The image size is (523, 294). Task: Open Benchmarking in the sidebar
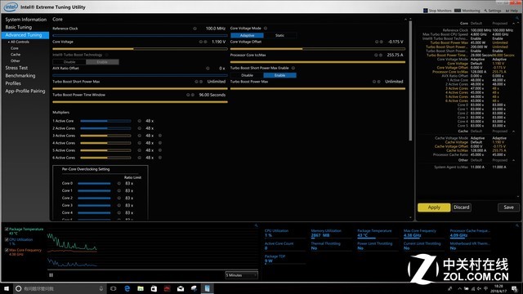(x=20, y=76)
